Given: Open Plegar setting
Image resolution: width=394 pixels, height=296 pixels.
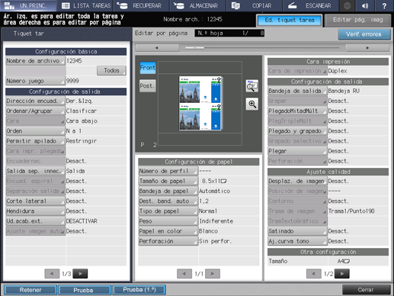Looking at the screenshot, I should (x=297, y=151).
